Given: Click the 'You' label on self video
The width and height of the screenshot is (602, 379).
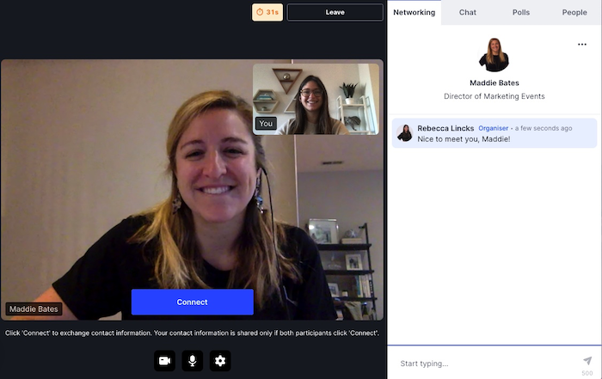Looking at the screenshot, I should coord(266,124).
